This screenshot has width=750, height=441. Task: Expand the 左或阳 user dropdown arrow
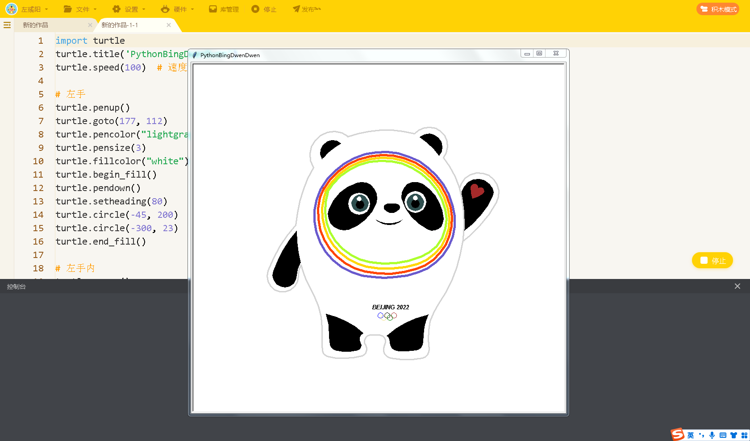[46, 9]
